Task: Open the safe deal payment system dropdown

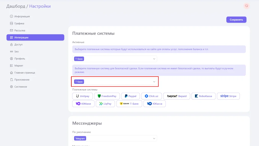Action: tap(154, 82)
